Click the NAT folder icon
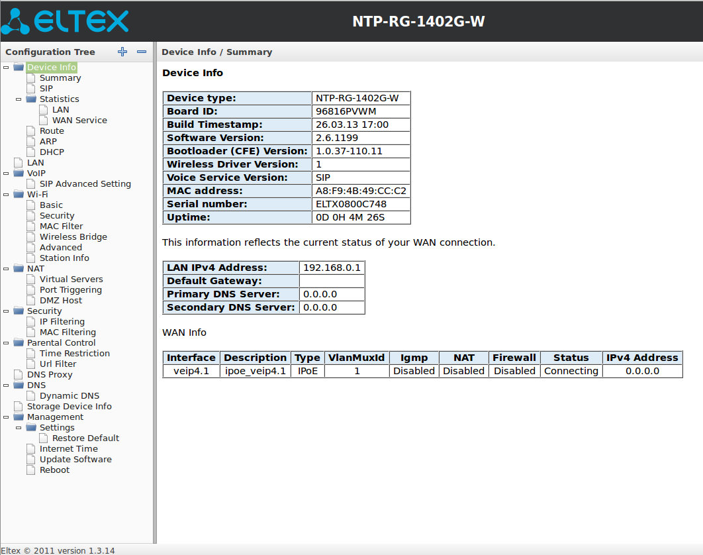The image size is (703, 555). click(x=19, y=269)
